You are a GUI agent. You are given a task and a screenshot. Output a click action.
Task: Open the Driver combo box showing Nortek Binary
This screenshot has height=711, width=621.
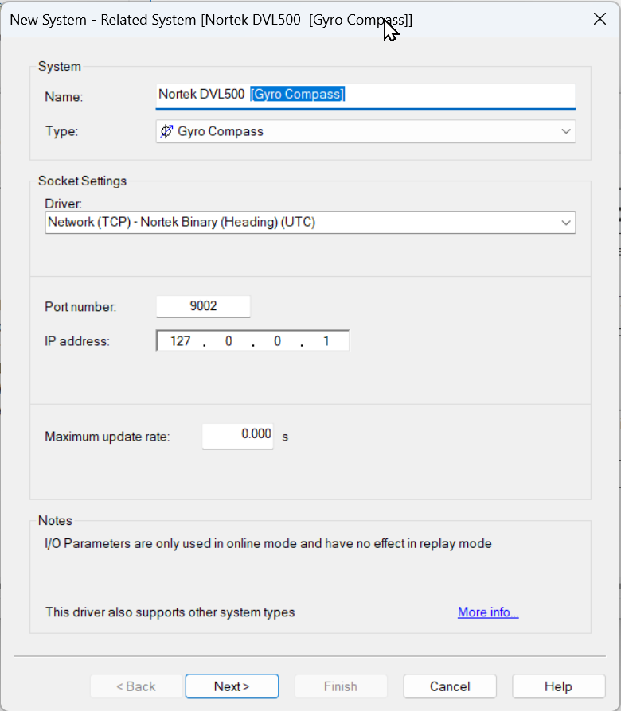303,223
